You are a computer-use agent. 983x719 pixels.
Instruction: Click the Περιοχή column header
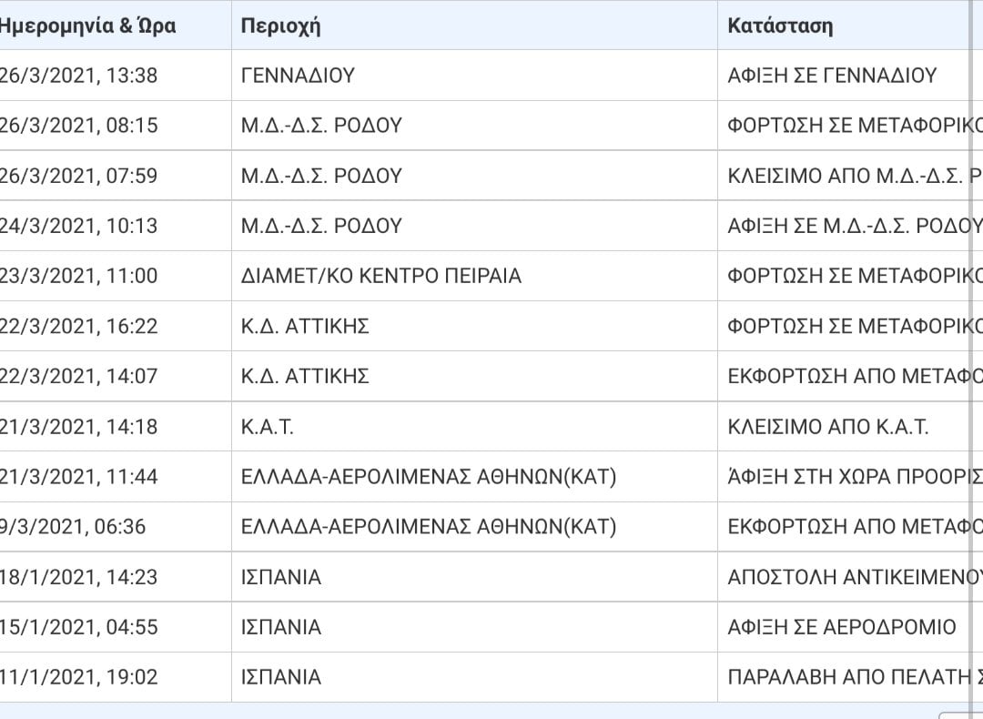[x=280, y=25]
